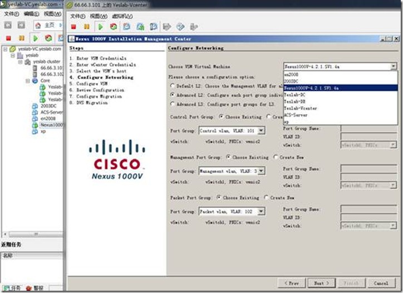Viewport: 403px width, 293px height.
Task: Select the ACS-Server VM in inventory tree
Action: (x=51, y=112)
